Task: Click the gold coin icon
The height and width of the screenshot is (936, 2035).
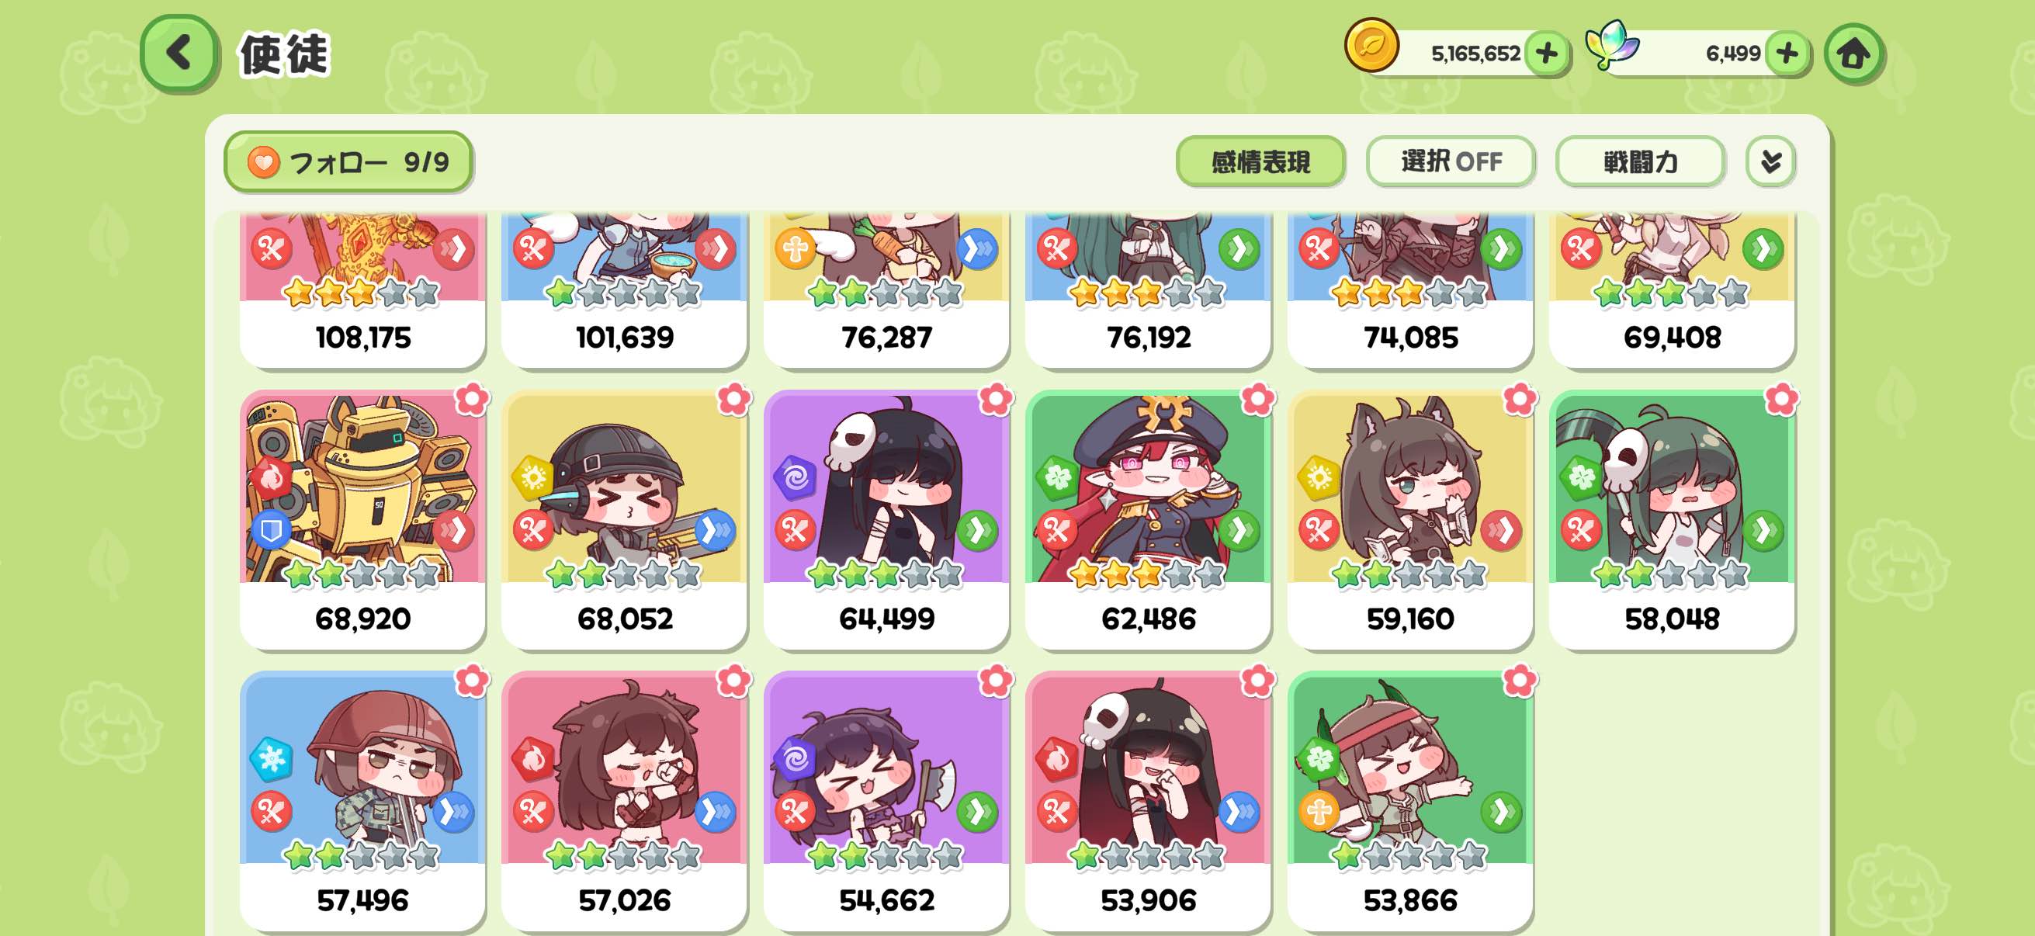Action: click(x=1371, y=45)
